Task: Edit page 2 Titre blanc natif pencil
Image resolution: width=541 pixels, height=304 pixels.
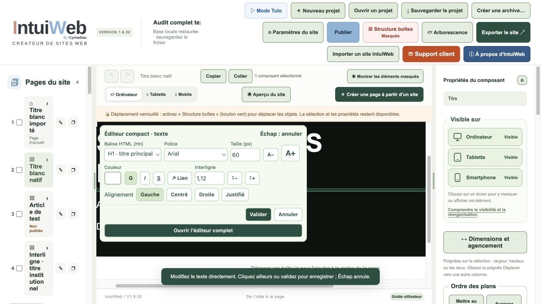Action: click(x=60, y=170)
